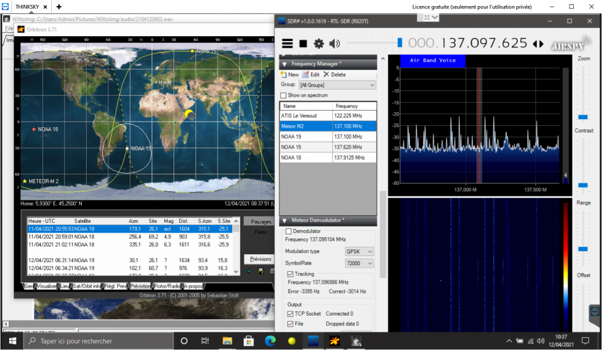Click the frequency step arrows icon
This screenshot has height=350, width=602.
pyautogui.click(x=538, y=44)
